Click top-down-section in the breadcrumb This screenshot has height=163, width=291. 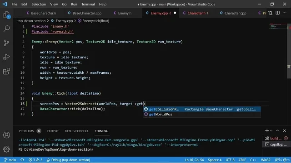(31, 21)
